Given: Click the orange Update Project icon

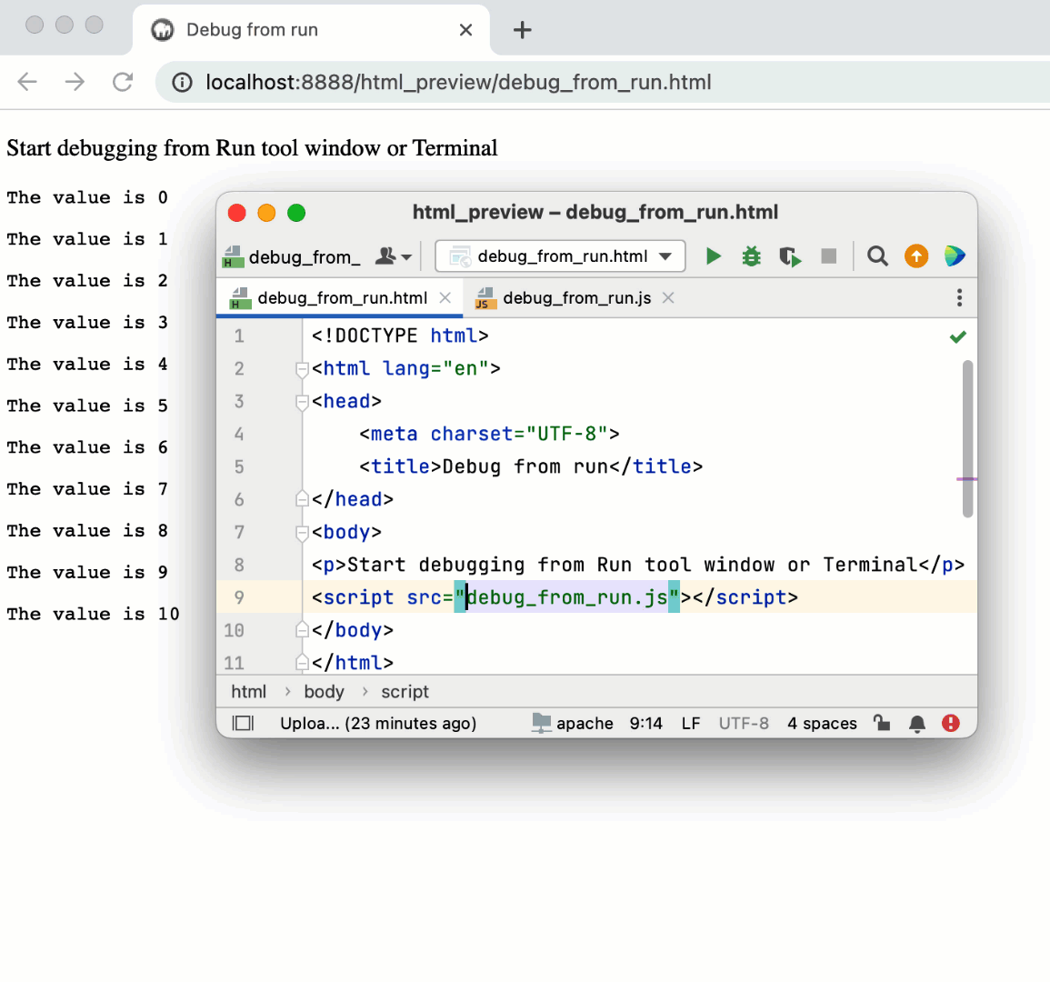Looking at the screenshot, I should [915, 256].
